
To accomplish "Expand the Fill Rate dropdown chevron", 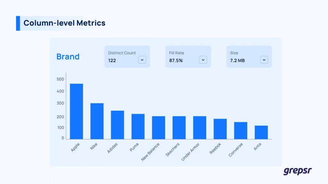I will (x=203, y=60).
